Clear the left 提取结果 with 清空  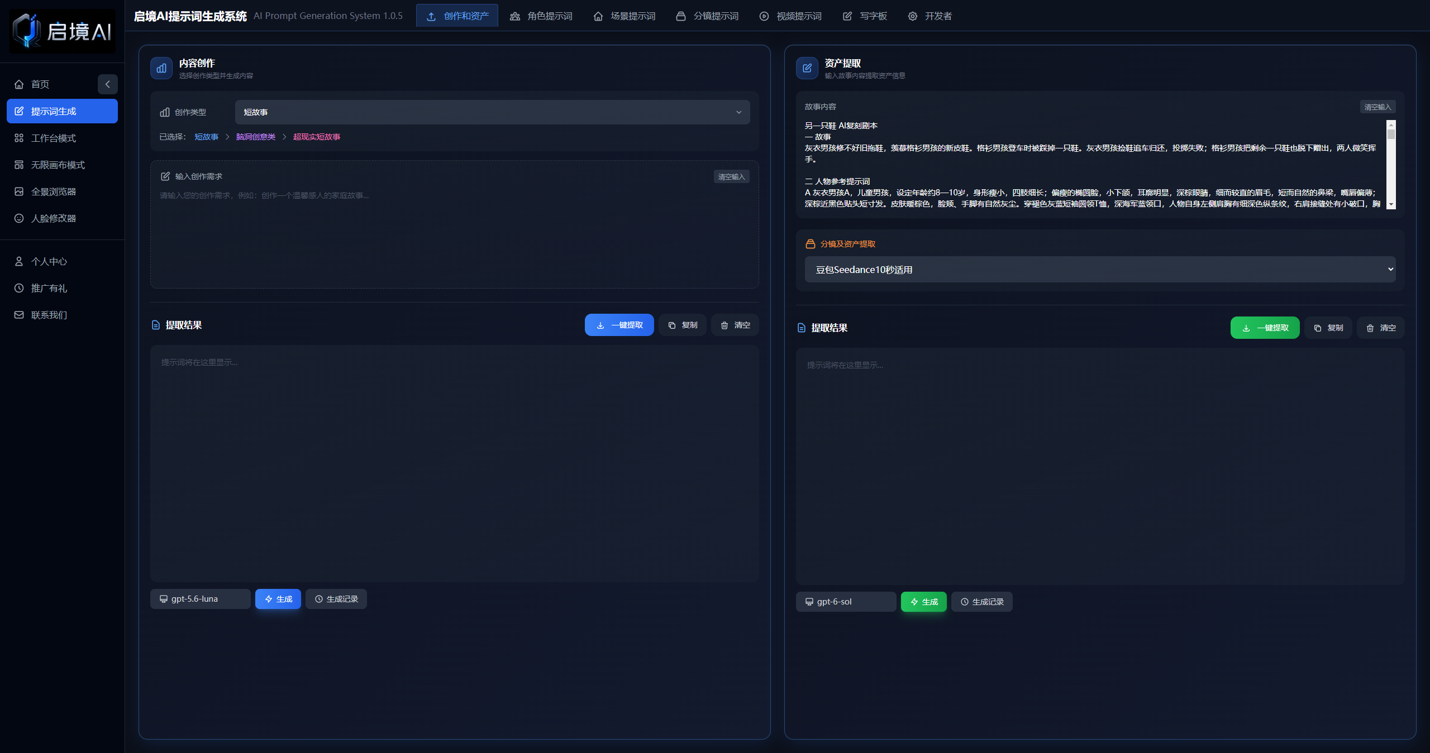coord(735,325)
